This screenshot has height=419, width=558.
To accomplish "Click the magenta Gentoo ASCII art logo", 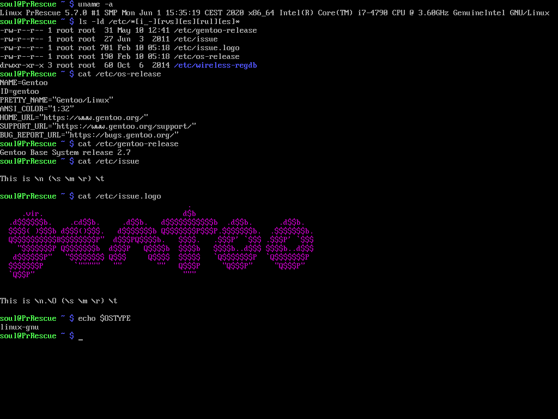I will [161, 242].
